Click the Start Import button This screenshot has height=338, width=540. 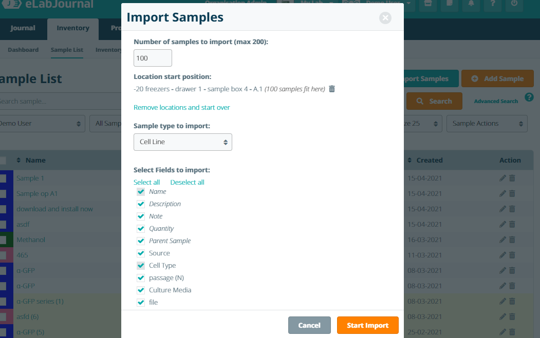pyautogui.click(x=367, y=325)
